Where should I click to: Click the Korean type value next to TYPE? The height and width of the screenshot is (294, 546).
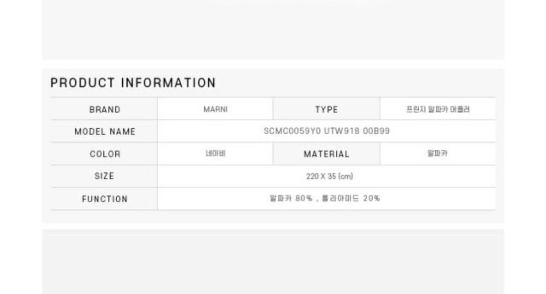438,109
